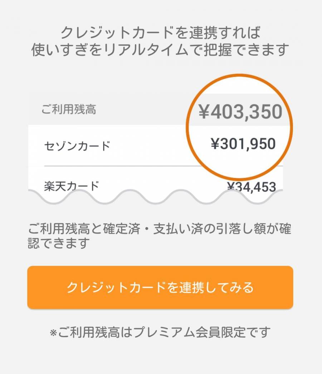The image size is (322, 374).
Task: Click the ¥34,453 楽天カード amount
Action: click(252, 187)
